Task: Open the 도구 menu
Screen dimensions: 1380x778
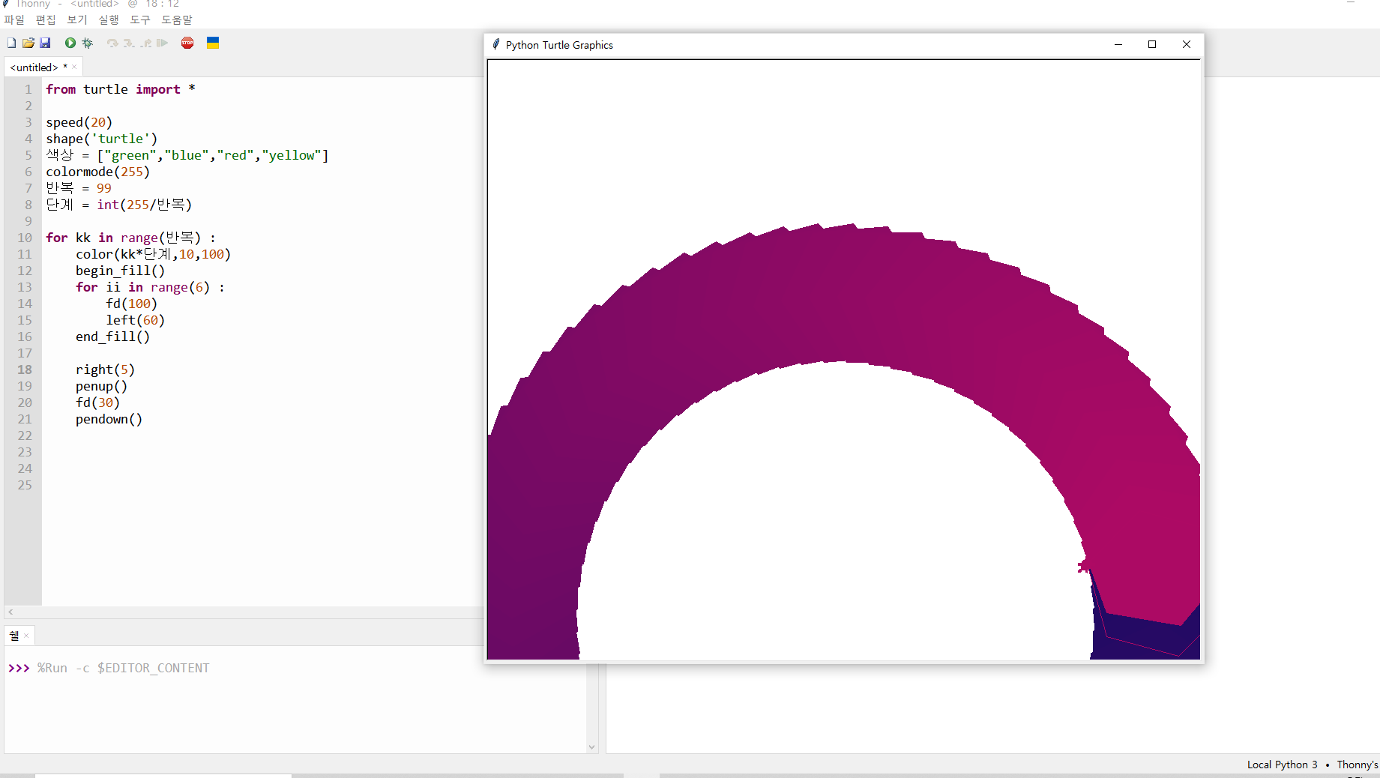Action: click(140, 19)
